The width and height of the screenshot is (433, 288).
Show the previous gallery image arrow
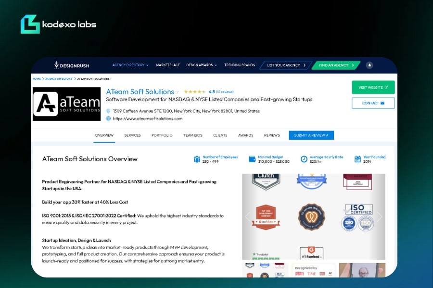click(248, 216)
